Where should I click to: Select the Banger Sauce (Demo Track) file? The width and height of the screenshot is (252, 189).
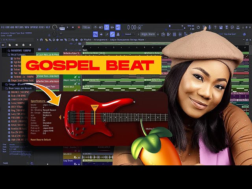[21, 80]
